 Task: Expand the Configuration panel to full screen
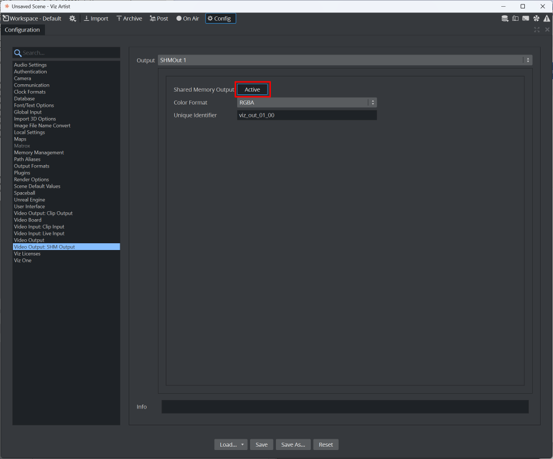click(x=537, y=30)
